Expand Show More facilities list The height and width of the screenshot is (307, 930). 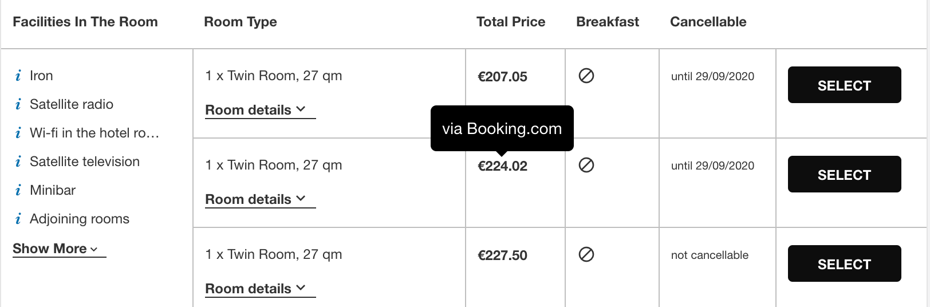59,249
